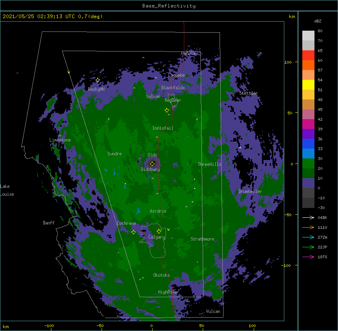Click the Calgary city label
The width and height of the screenshot is (338, 331).
157,237
